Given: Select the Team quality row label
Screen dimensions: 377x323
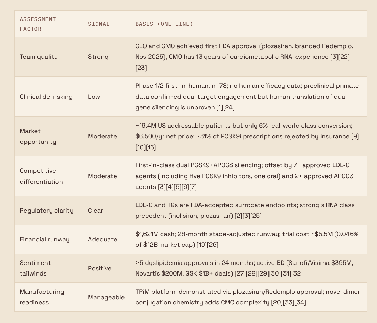Looking at the screenshot, I should [39, 57].
